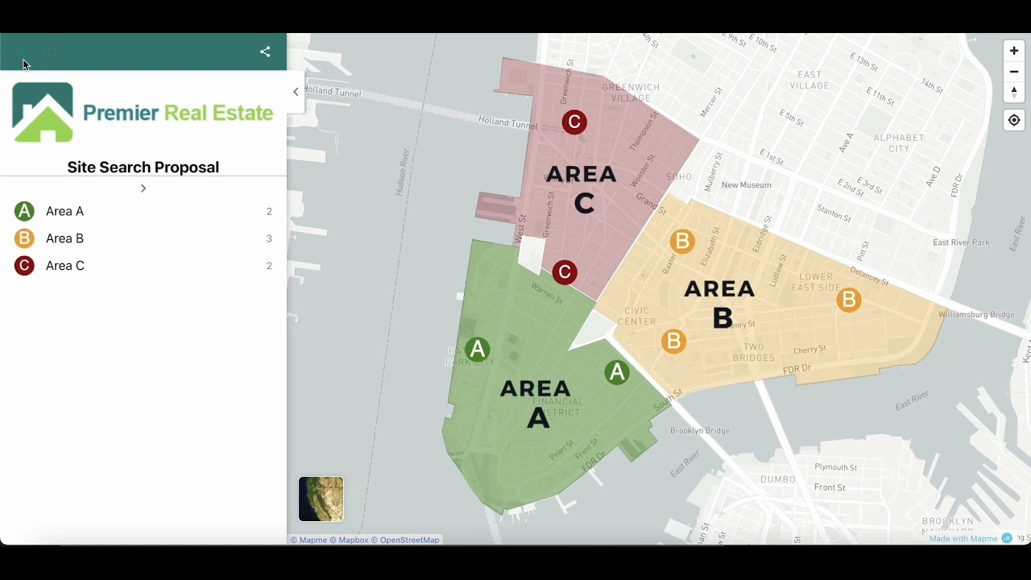Viewport: 1031px width, 580px height.
Task: Open the A marker near South St
Action: tap(617, 372)
